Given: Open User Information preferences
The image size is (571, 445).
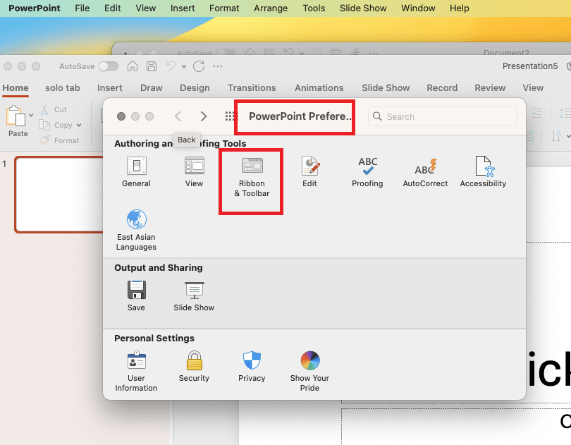Looking at the screenshot, I should pyautogui.click(x=136, y=372).
